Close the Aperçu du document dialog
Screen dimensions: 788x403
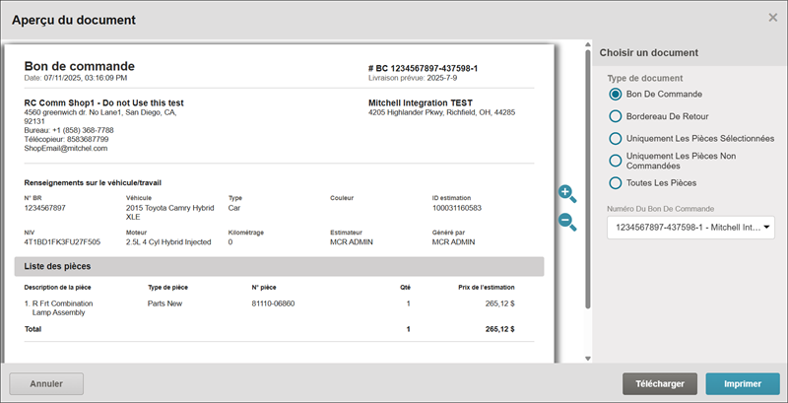point(772,18)
